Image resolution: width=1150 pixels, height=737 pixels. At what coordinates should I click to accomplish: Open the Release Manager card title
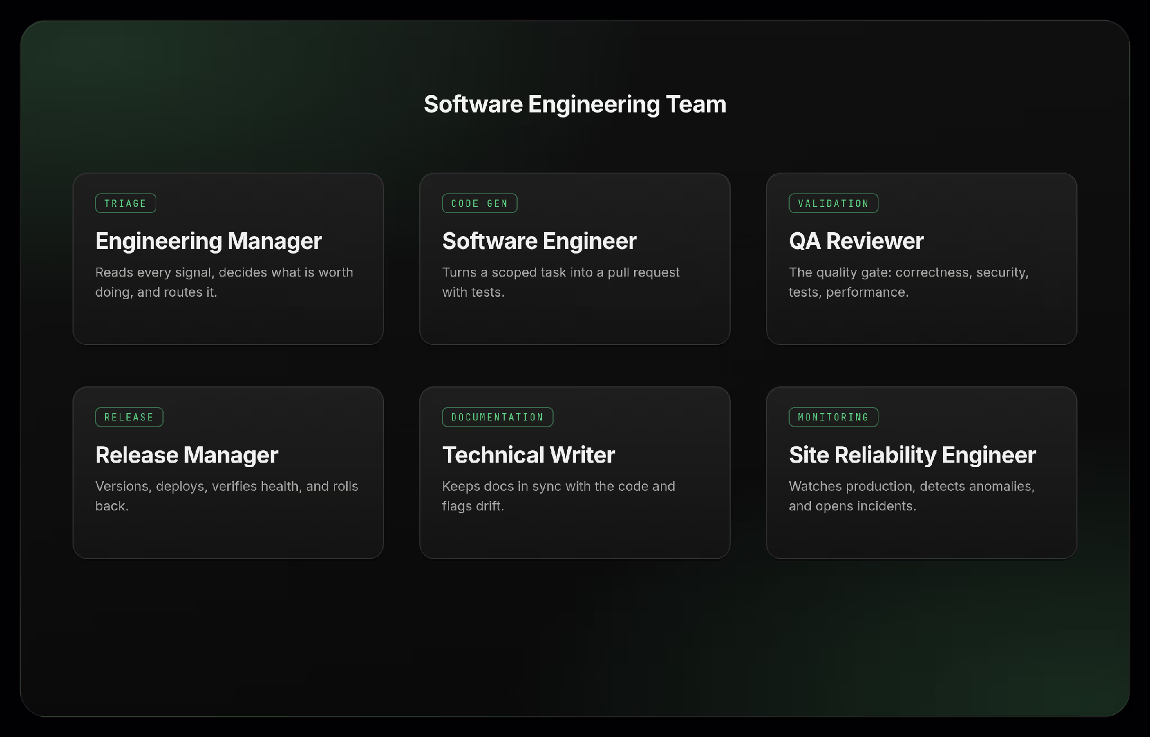click(x=187, y=455)
